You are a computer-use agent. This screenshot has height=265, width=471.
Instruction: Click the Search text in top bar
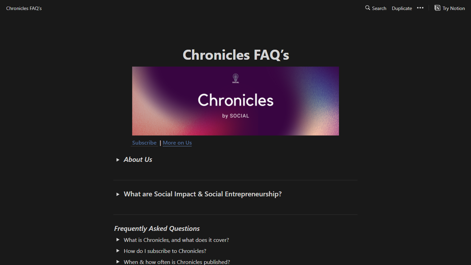coord(379,8)
